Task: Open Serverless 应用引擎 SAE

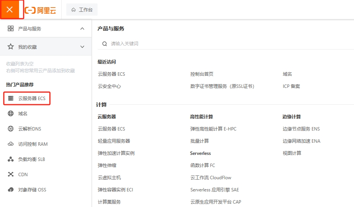Action: coord(215,189)
